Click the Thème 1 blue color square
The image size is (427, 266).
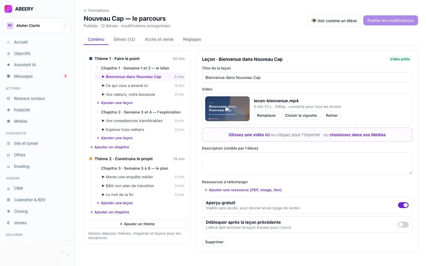point(91,59)
